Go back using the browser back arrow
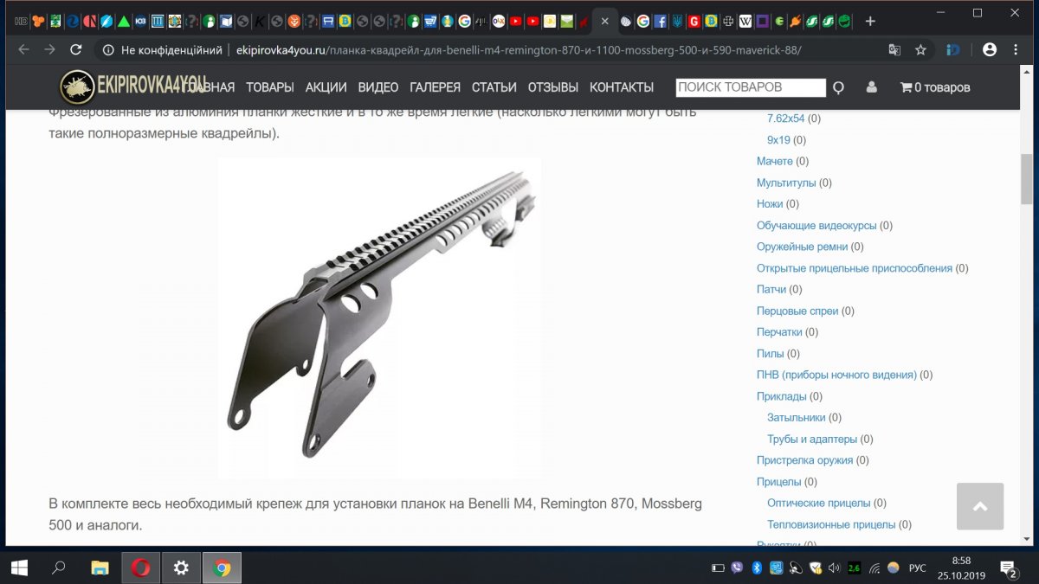The image size is (1039, 584). [x=23, y=50]
